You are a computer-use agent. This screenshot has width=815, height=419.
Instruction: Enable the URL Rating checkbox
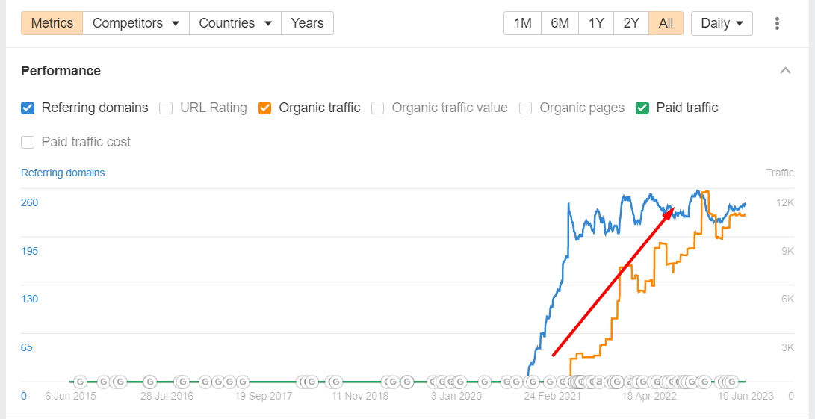pyautogui.click(x=166, y=108)
